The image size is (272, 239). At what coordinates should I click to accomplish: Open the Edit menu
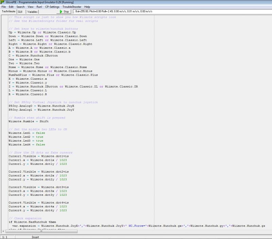coord(11,7)
